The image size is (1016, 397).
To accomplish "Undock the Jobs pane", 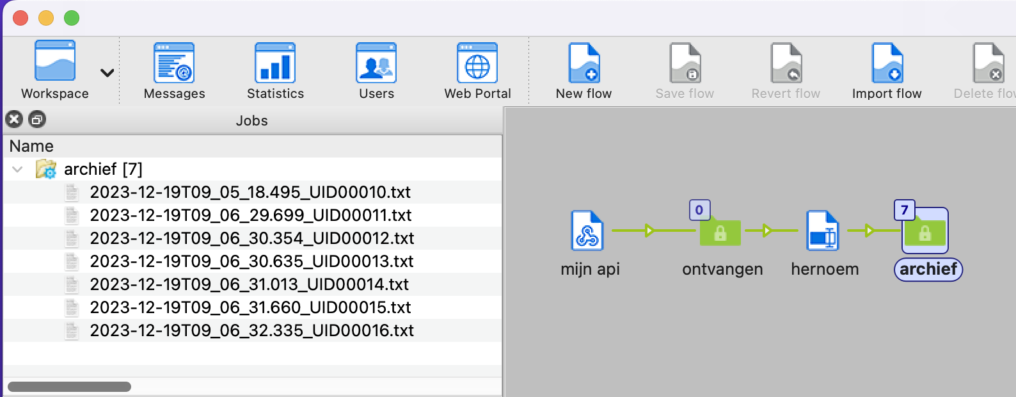I will point(38,119).
